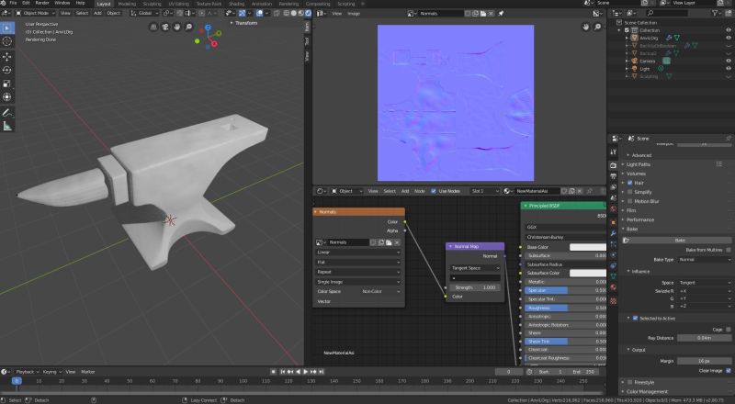Viewport: 735px width, 404px height.
Task: Switch to rendered viewport shading
Action: [x=308, y=13]
